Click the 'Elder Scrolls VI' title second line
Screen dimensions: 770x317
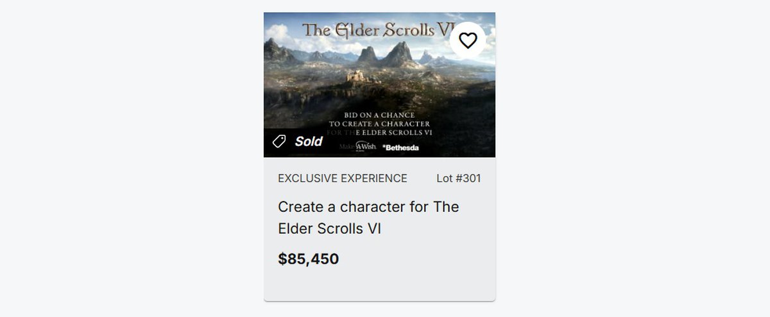click(x=329, y=228)
